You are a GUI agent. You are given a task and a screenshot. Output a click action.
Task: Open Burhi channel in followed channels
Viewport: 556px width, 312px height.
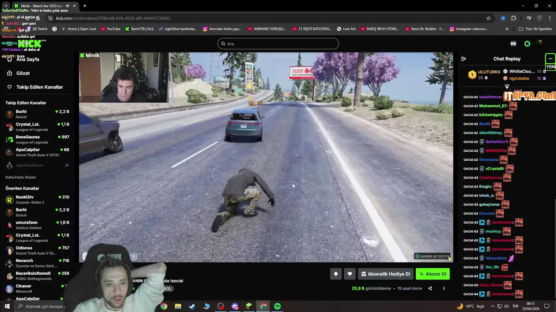(x=37, y=114)
